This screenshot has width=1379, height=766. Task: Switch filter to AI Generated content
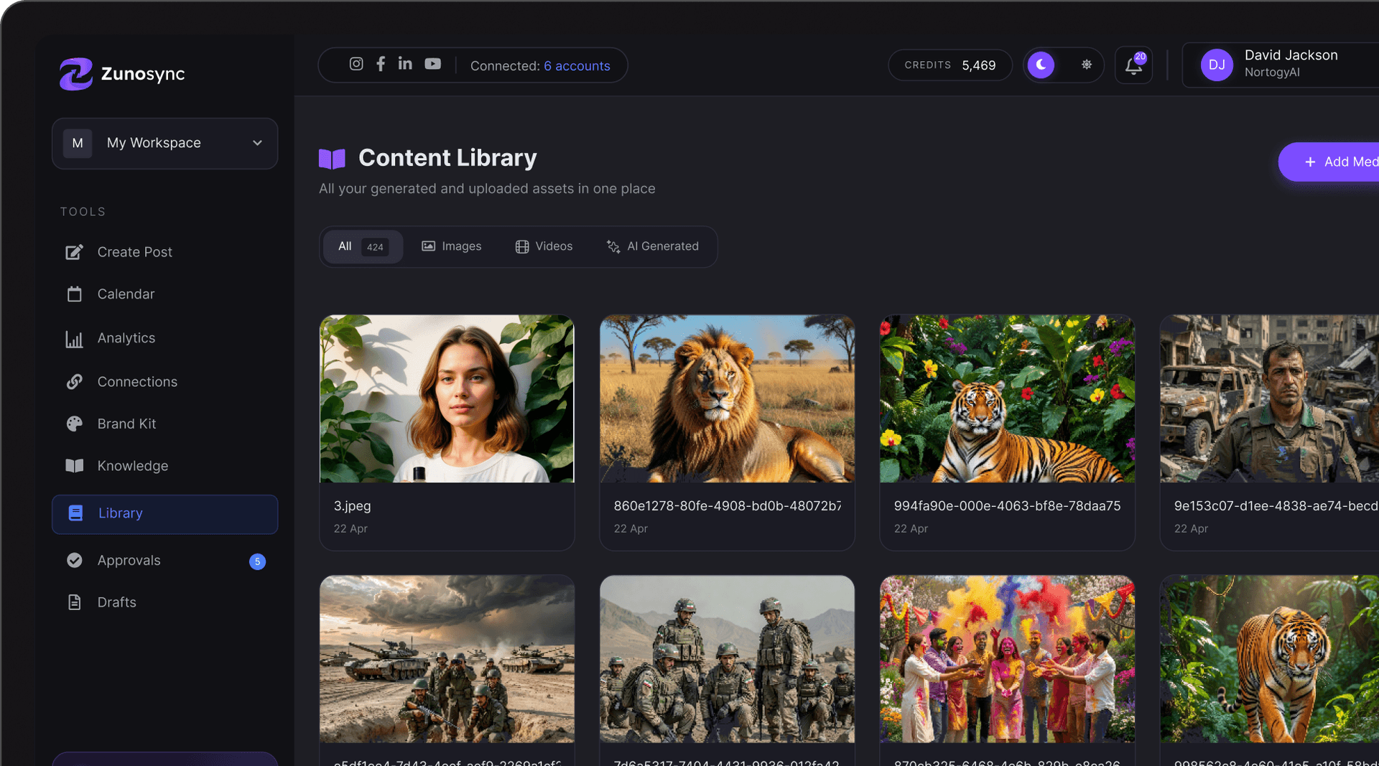click(x=653, y=246)
